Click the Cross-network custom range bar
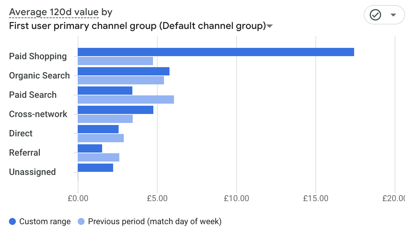 tap(116, 110)
